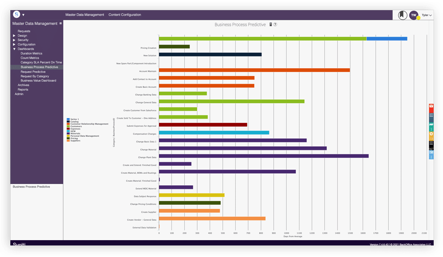
Task: Open Archives in the sidebar
Action: tap(23, 85)
